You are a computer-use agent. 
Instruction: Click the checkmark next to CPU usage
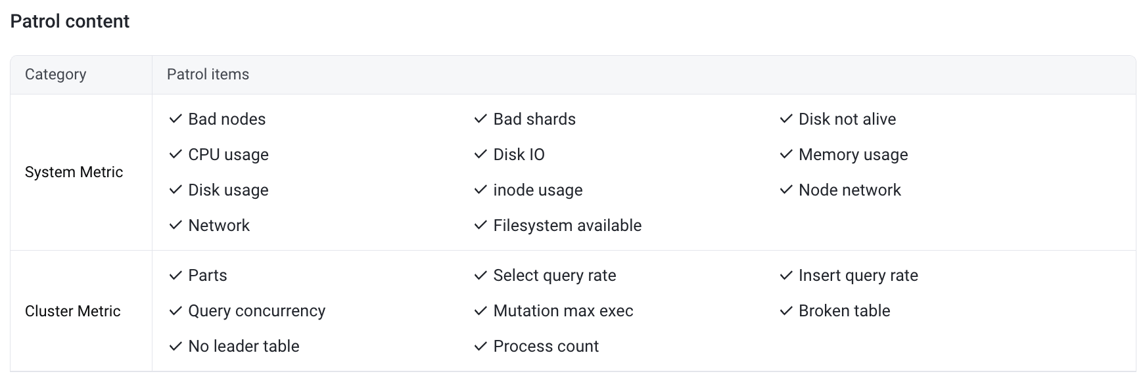click(175, 154)
